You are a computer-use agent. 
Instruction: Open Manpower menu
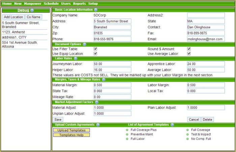click(x=33, y=4)
